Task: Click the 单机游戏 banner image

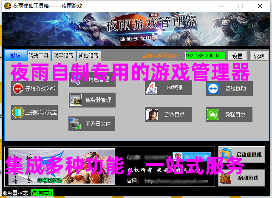Action: coord(61,167)
